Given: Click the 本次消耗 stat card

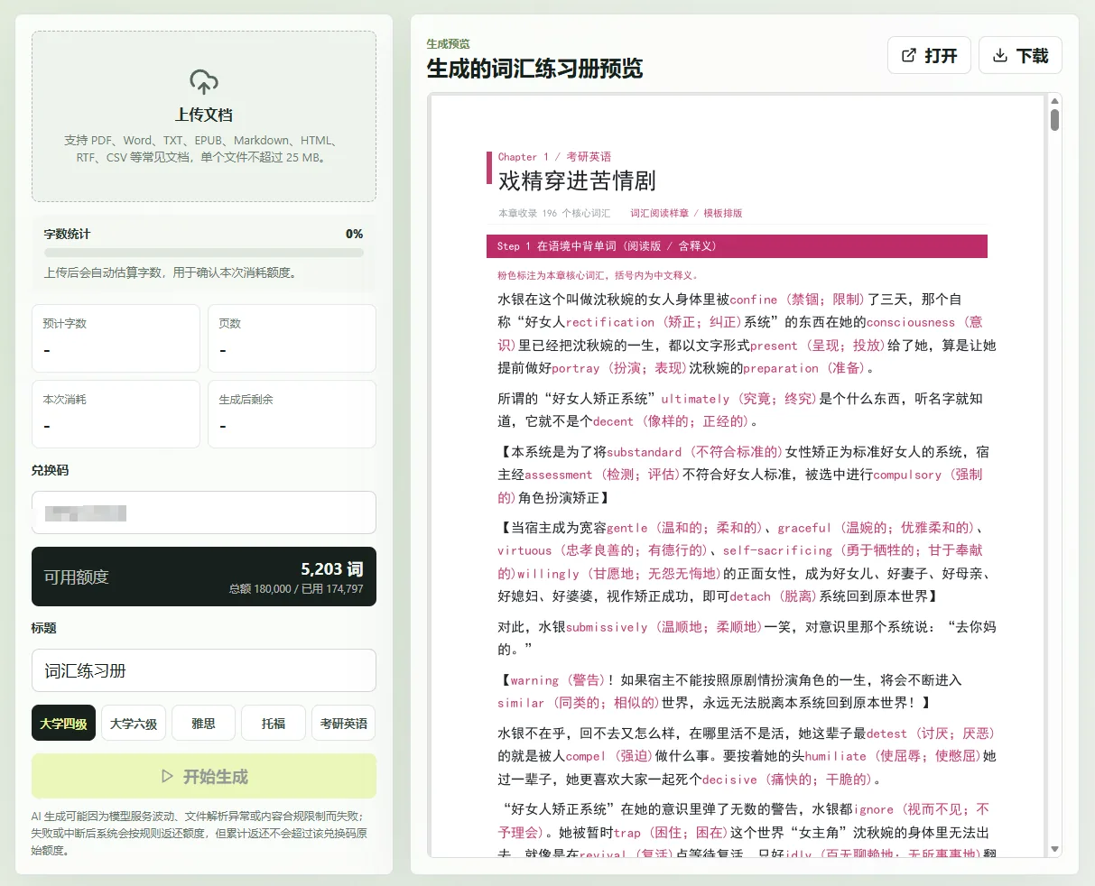Looking at the screenshot, I should (x=116, y=414).
